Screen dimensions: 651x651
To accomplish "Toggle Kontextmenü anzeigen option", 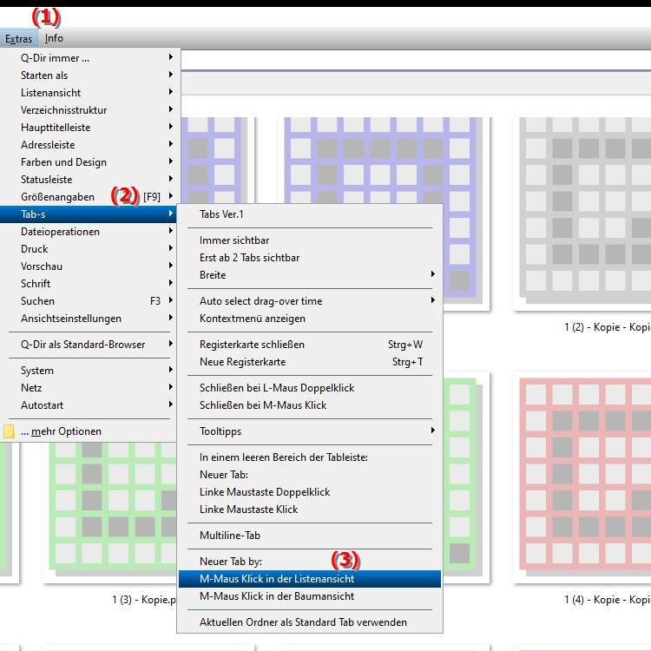I will (310, 319).
